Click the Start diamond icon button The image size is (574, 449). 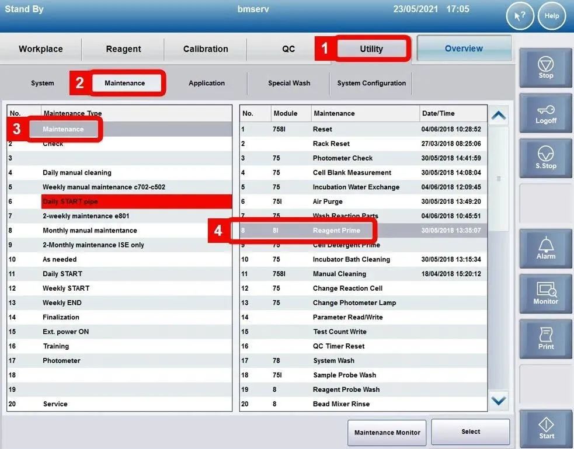tap(545, 429)
